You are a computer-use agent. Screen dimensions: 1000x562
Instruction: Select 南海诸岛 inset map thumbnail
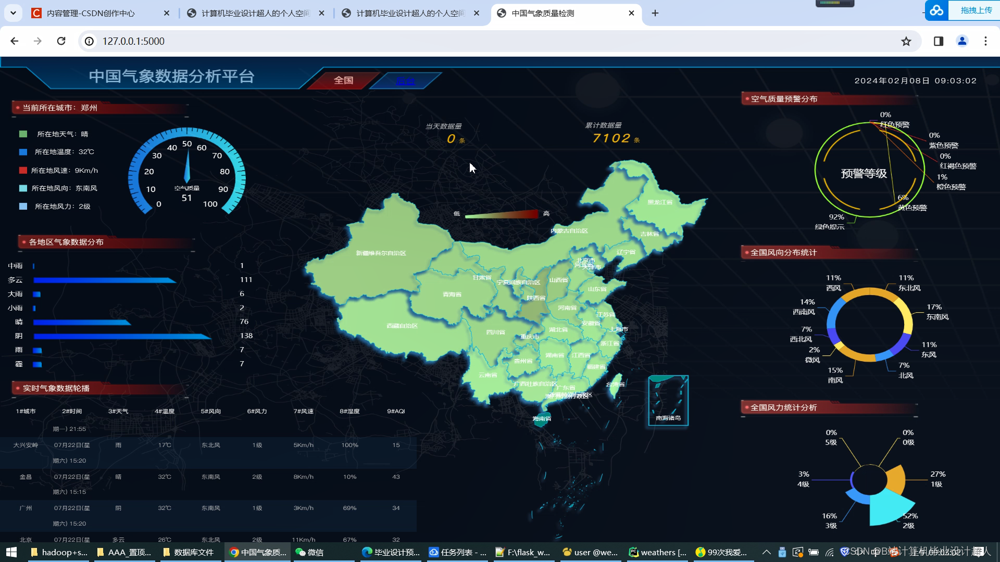[668, 400]
